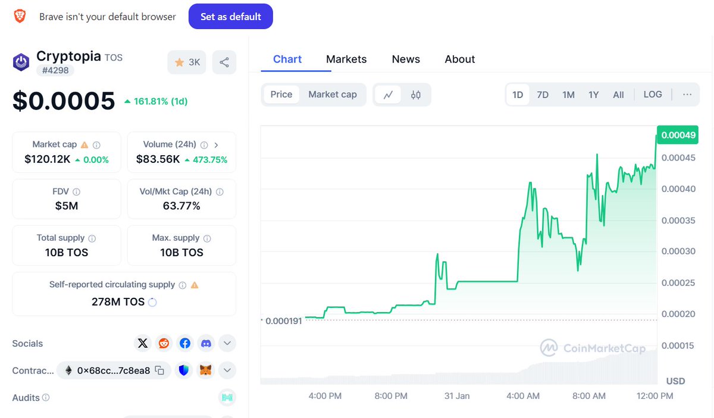Click the 31 Jan axis label
This screenshot has width=714, height=418.
(x=457, y=395)
